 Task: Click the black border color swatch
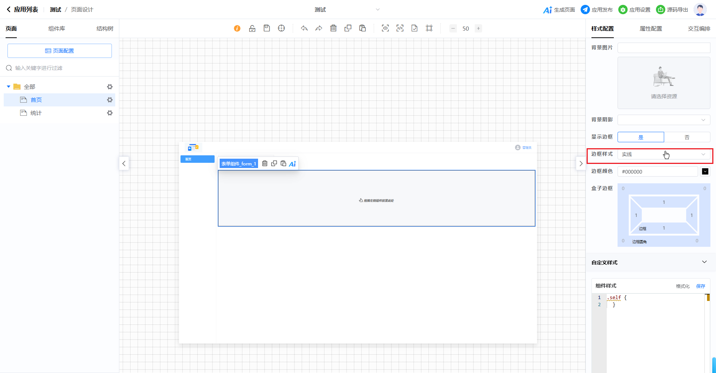(x=705, y=171)
